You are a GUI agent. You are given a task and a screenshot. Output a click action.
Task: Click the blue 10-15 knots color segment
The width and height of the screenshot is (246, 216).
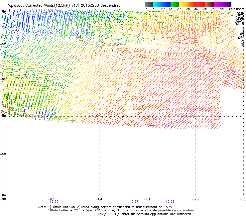166,4
